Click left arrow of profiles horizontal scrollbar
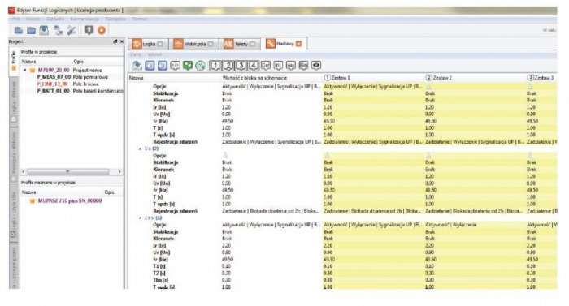 click(24, 171)
